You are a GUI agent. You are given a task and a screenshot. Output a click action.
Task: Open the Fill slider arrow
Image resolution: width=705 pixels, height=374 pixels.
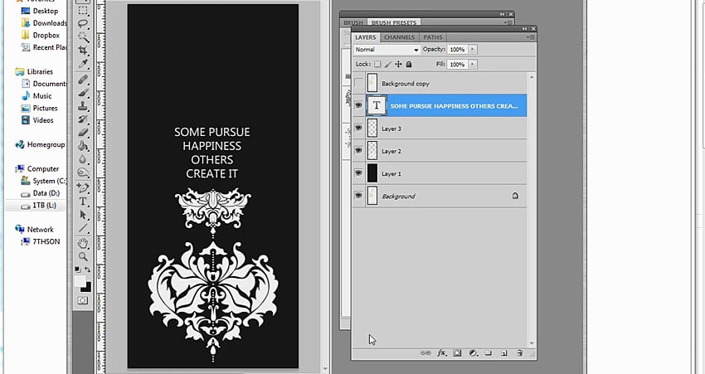[x=473, y=65]
